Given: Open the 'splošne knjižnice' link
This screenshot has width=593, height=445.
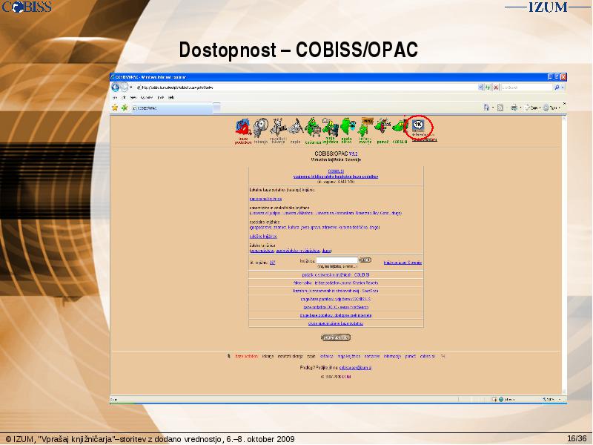Looking at the screenshot, I should click(263, 237).
